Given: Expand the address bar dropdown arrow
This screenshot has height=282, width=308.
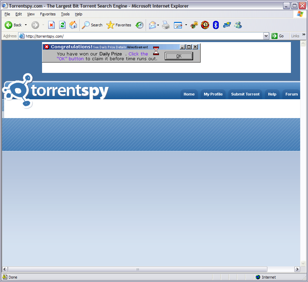Looking at the screenshot, I should tap(266, 36).
